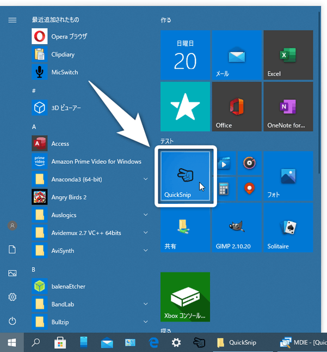Open the QuickSnip hand icon on the taskbar
The width and height of the screenshot is (327, 352).
coord(199,343)
